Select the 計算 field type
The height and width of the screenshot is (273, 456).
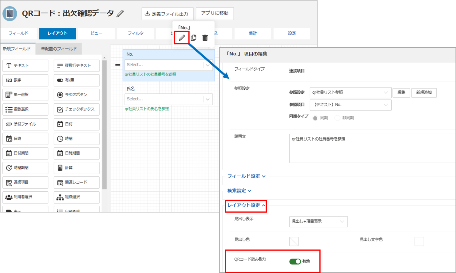tap(76, 168)
